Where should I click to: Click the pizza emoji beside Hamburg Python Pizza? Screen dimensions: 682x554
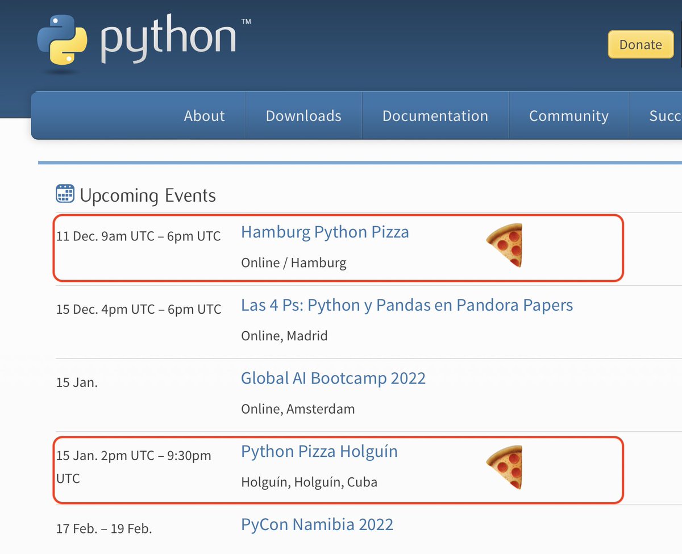coord(505,245)
